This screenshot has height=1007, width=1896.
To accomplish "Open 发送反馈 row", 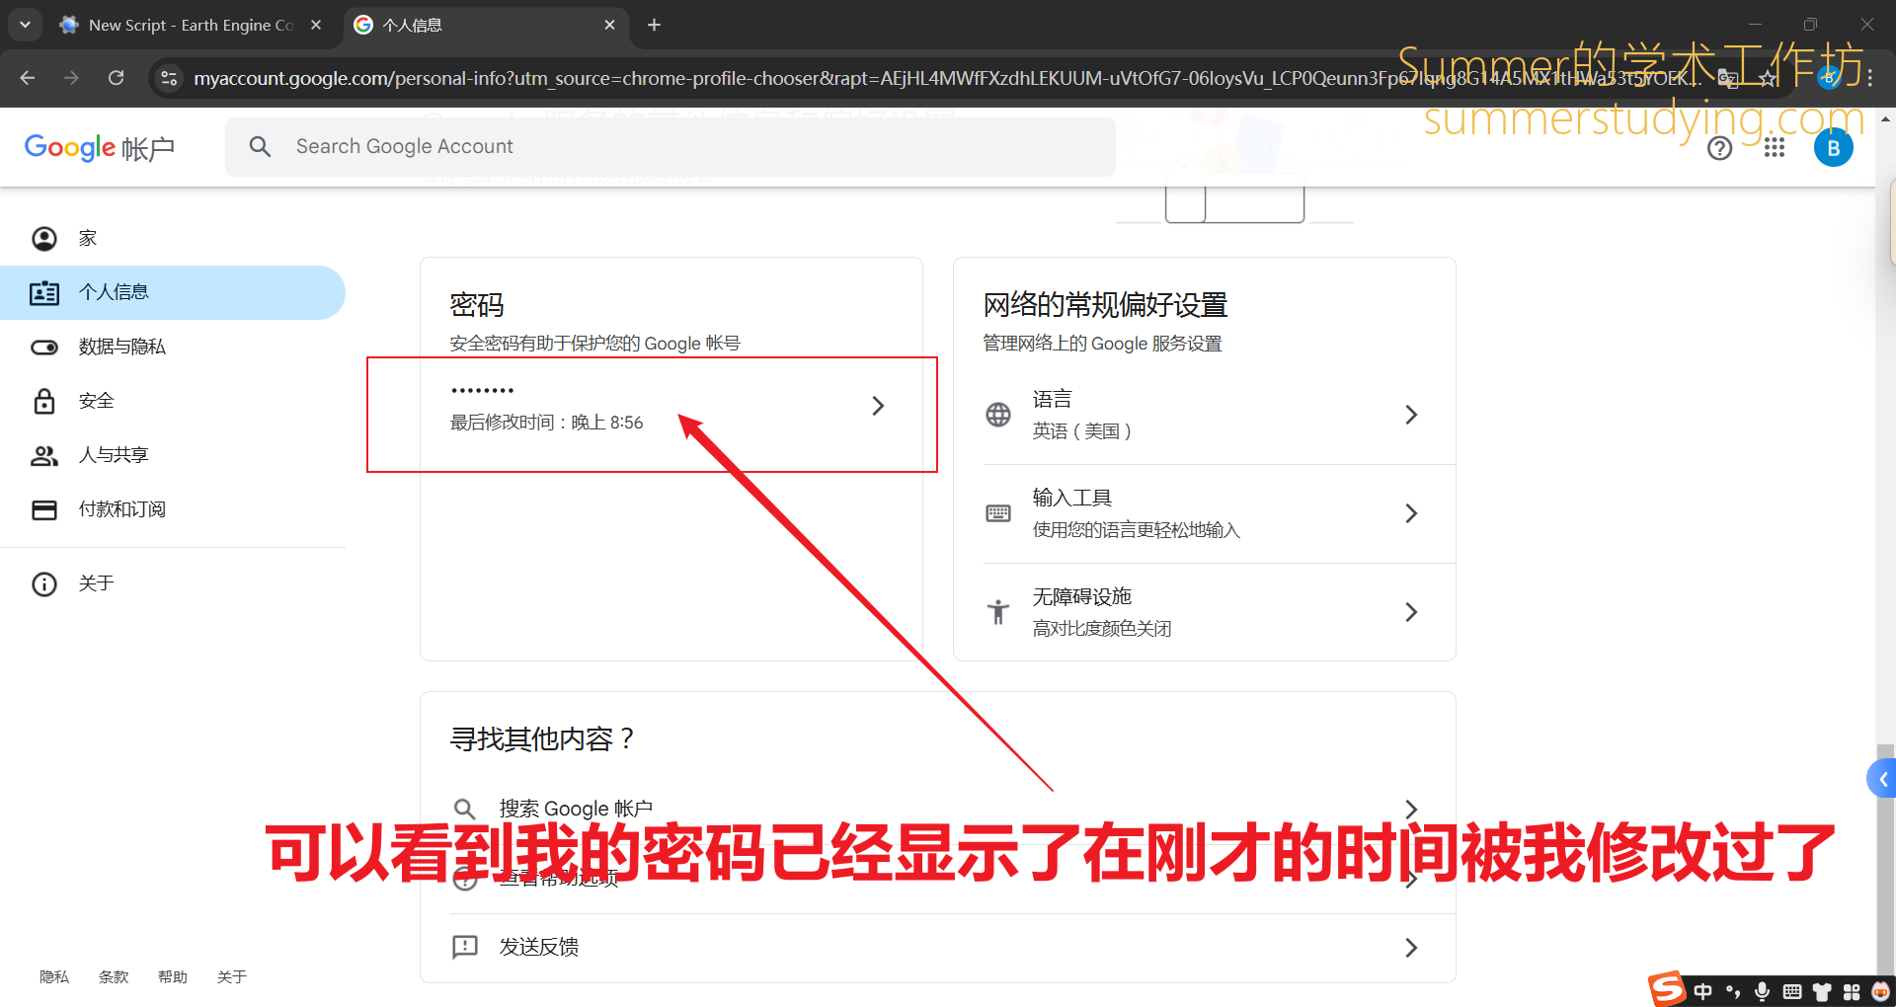I will tap(938, 948).
